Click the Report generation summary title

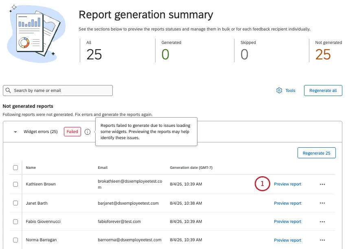tap(146, 15)
